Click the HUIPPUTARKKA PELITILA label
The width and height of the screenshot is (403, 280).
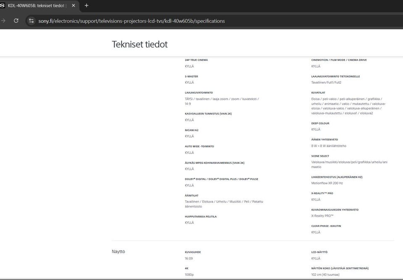coord(201,217)
